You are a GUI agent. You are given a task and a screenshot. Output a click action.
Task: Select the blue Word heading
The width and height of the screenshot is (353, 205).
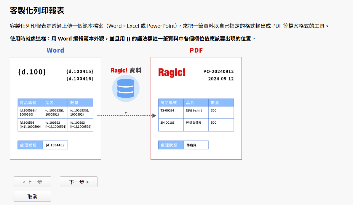tap(55, 50)
